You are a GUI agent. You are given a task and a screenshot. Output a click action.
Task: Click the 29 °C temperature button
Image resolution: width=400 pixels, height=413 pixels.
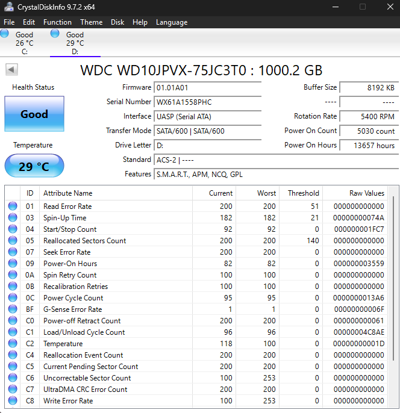tap(34, 166)
